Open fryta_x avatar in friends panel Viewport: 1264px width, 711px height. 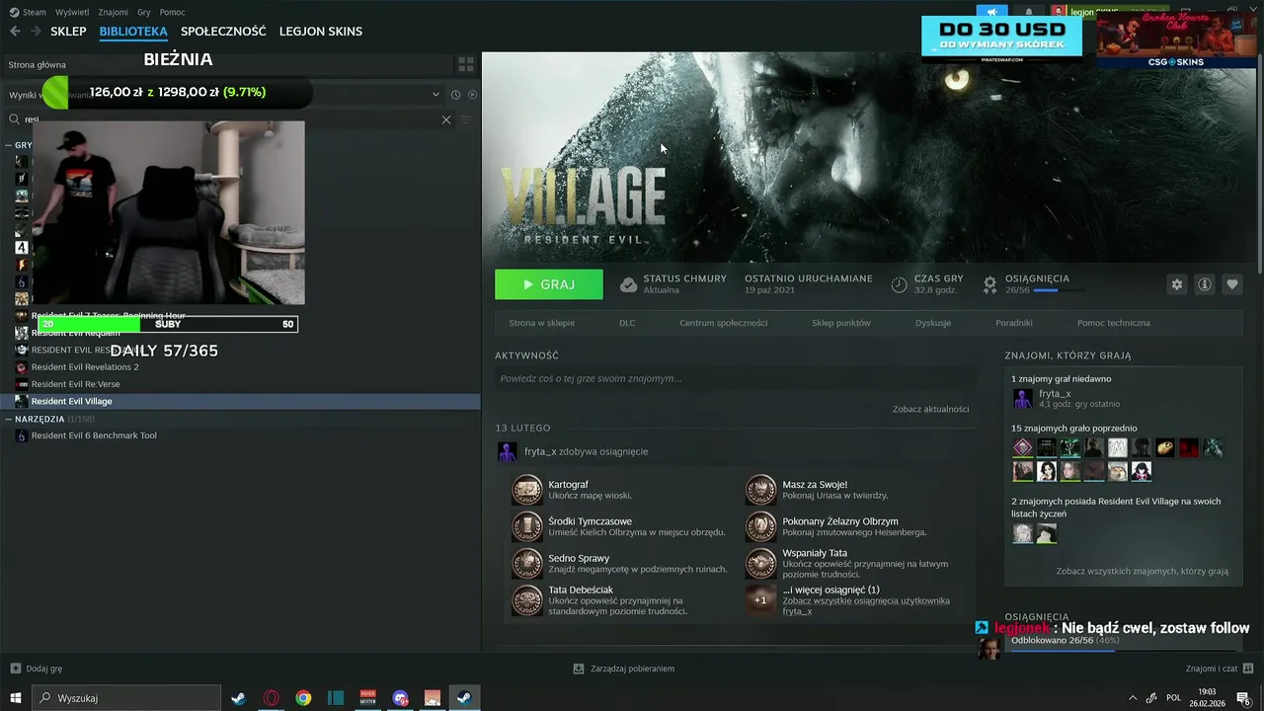(1023, 399)
